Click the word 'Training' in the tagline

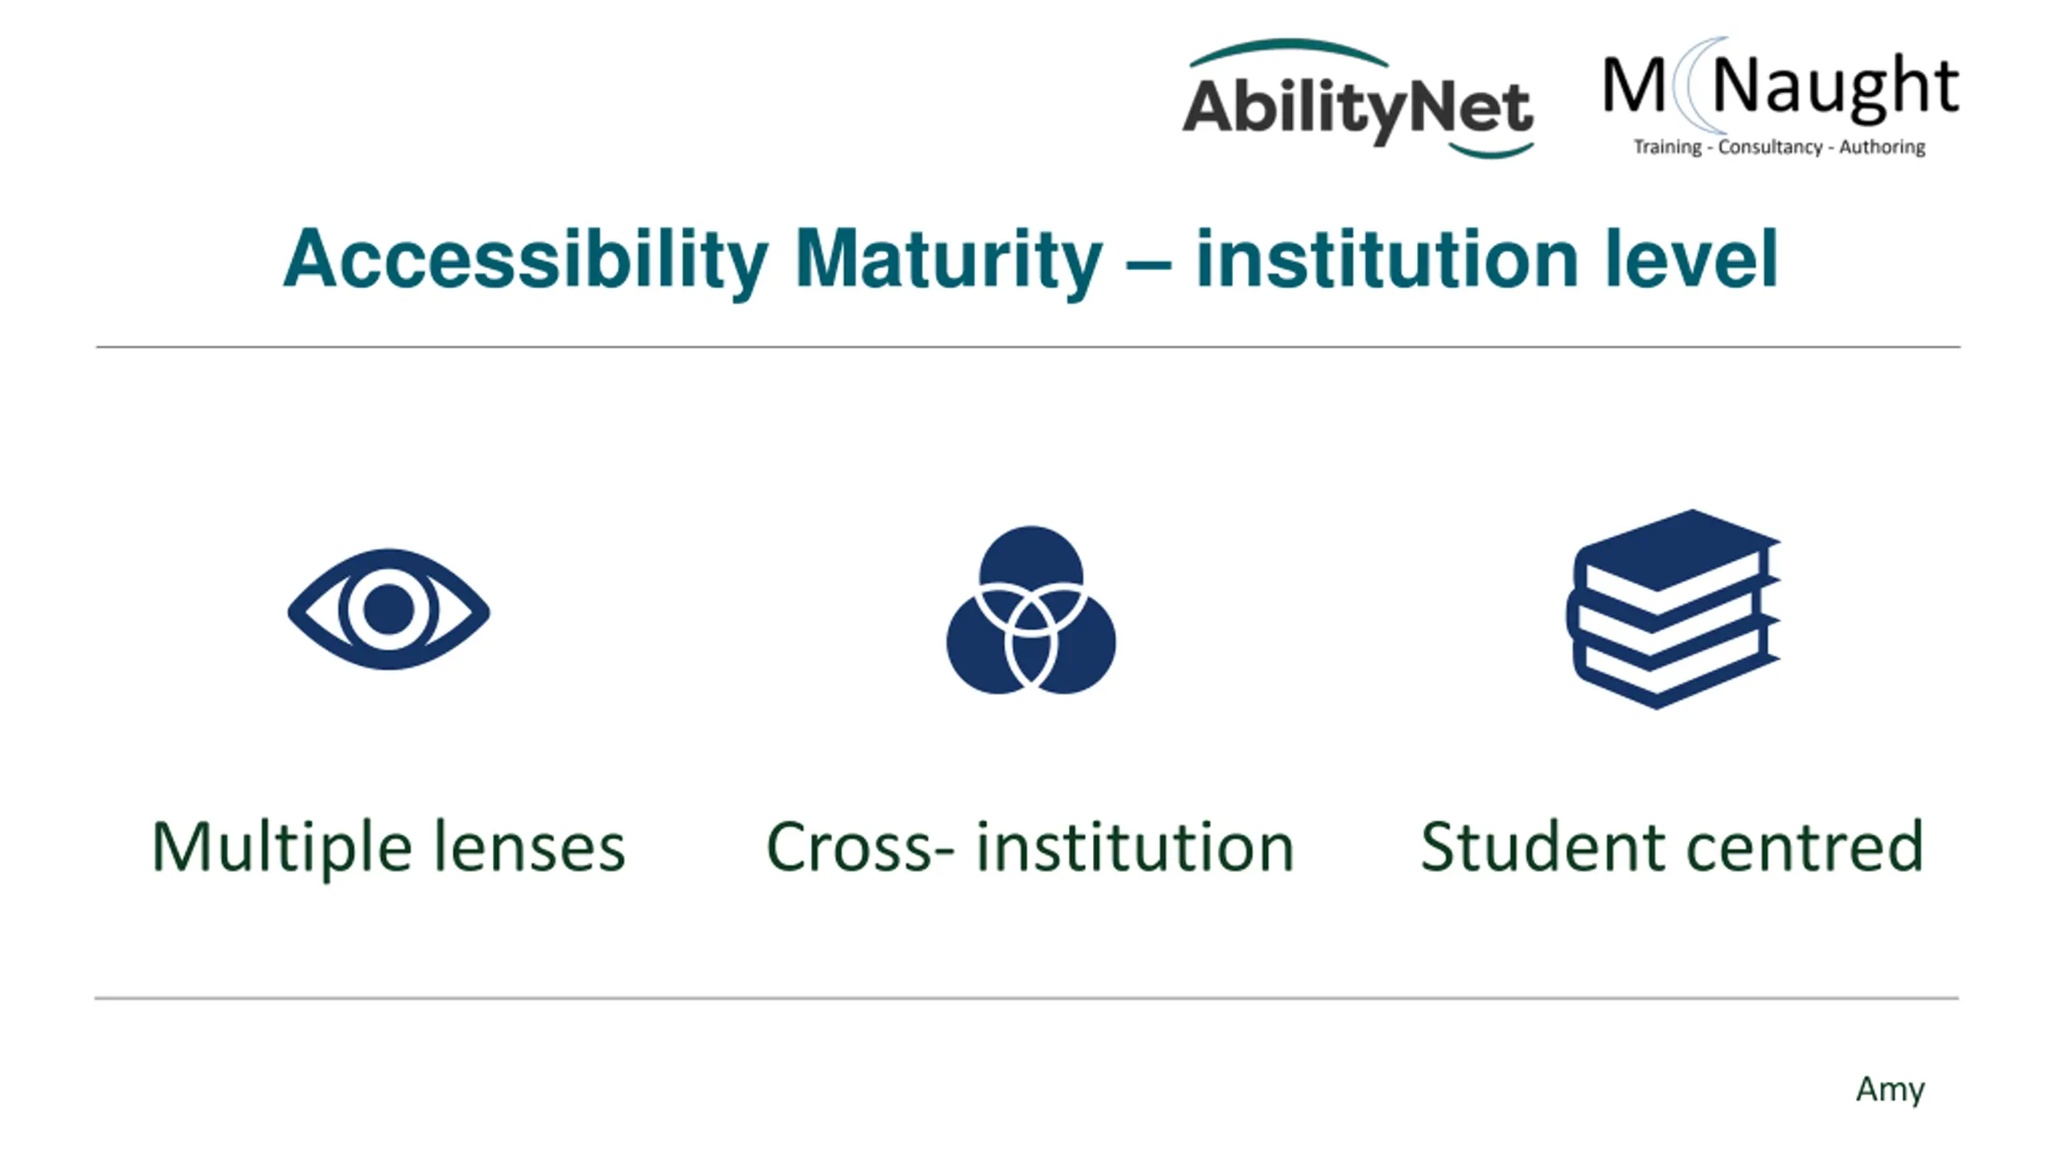(1667, 147)
